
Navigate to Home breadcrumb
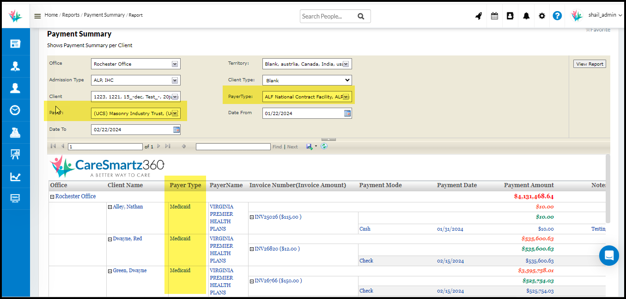tap(51, 15)
